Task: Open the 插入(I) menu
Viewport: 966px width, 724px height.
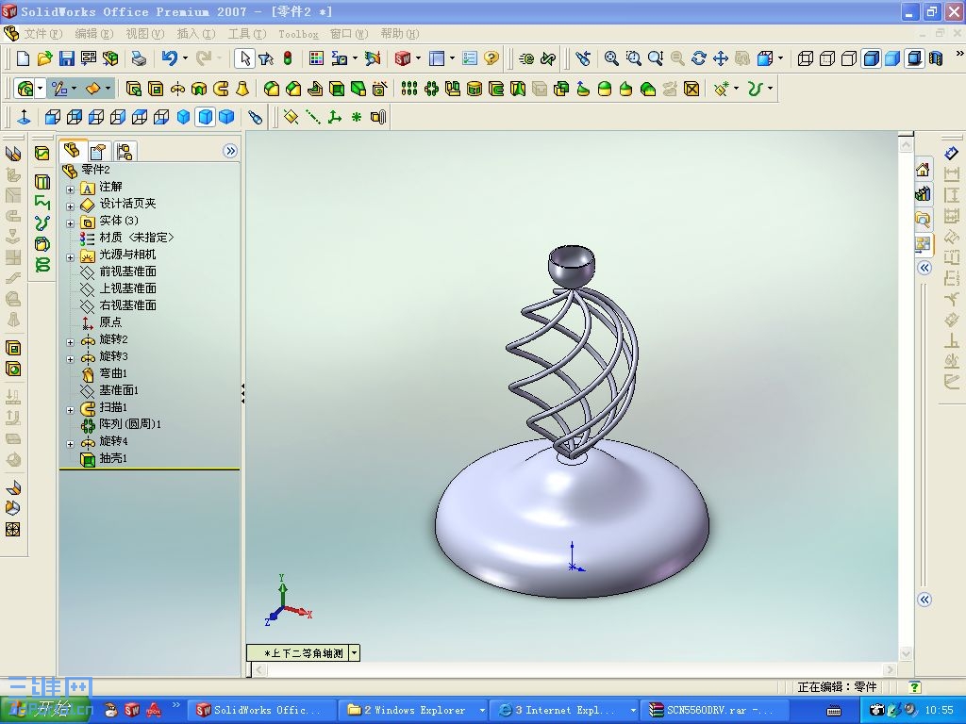Action: coord(196,34)
